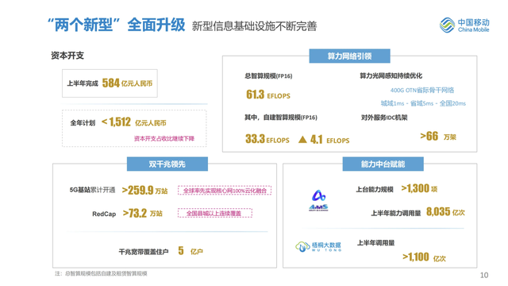Click the 总智算规模(FP16) label
The width and height of the screenshot is (508, 286).
(268, 76)
